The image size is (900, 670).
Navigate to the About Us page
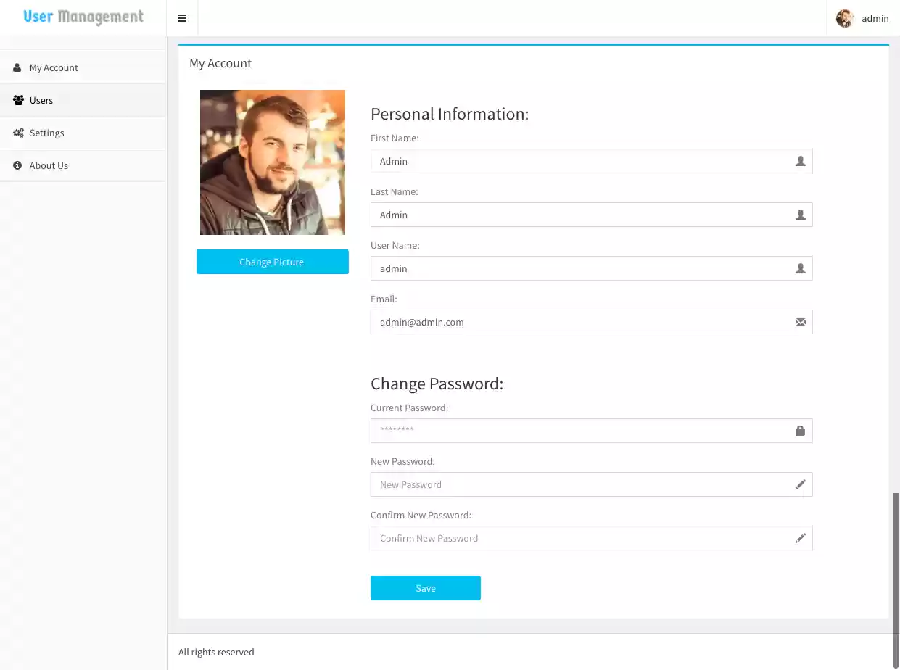point(49,165)
